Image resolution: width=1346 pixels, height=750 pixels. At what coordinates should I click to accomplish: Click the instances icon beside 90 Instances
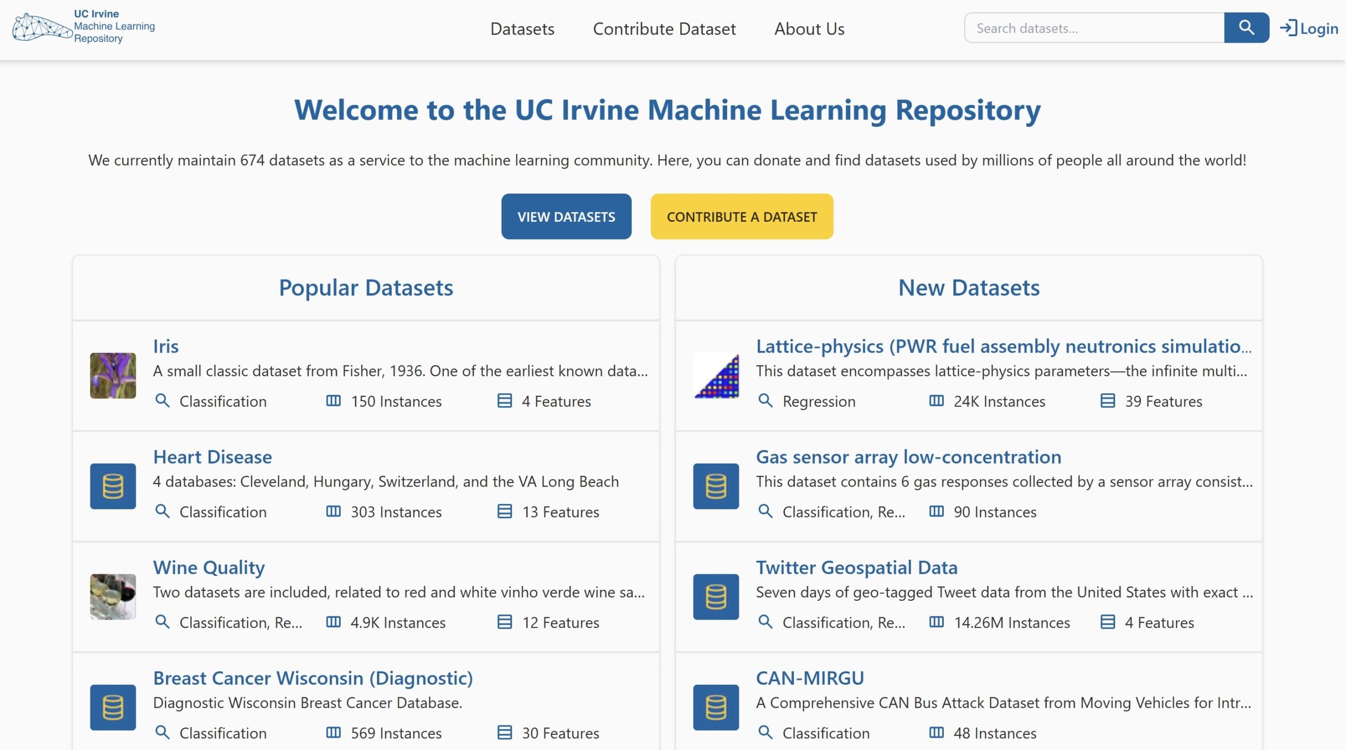(936, 511)
